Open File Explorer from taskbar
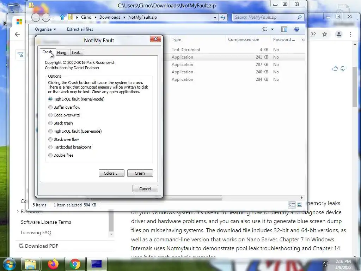The image size is (361, 271). (30, 264)
